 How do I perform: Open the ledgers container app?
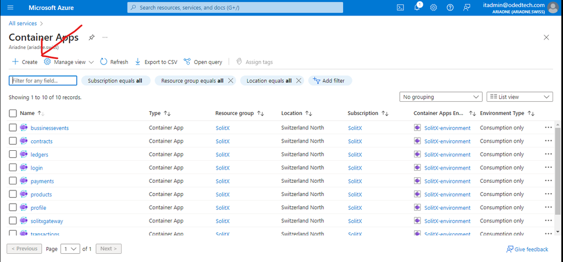pos(40,155)
